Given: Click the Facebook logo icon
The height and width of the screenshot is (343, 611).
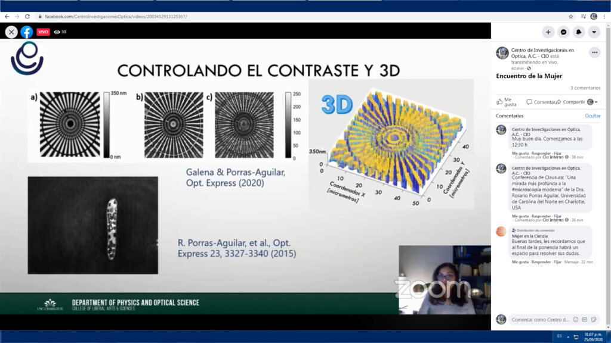Looking at the screenshot, I should 27,32.
